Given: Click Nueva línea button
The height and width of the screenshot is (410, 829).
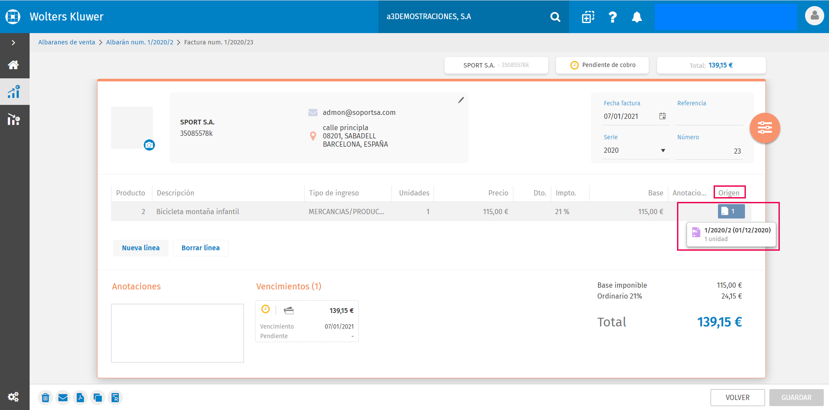Looking at the screenshot, I should 141,248.
